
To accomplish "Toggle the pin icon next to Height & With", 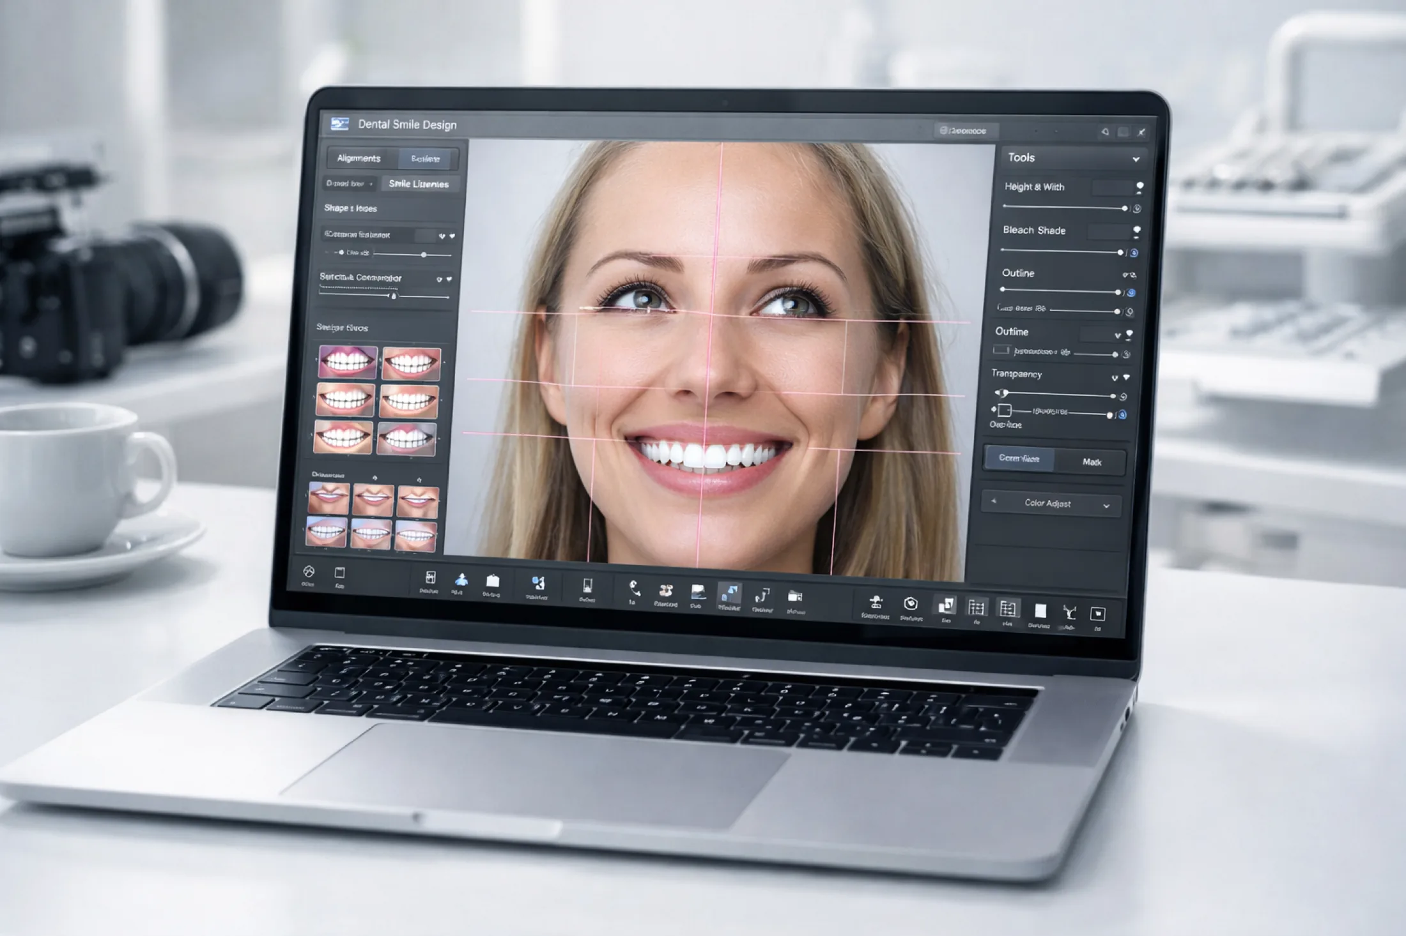I will coord(1139,187).
